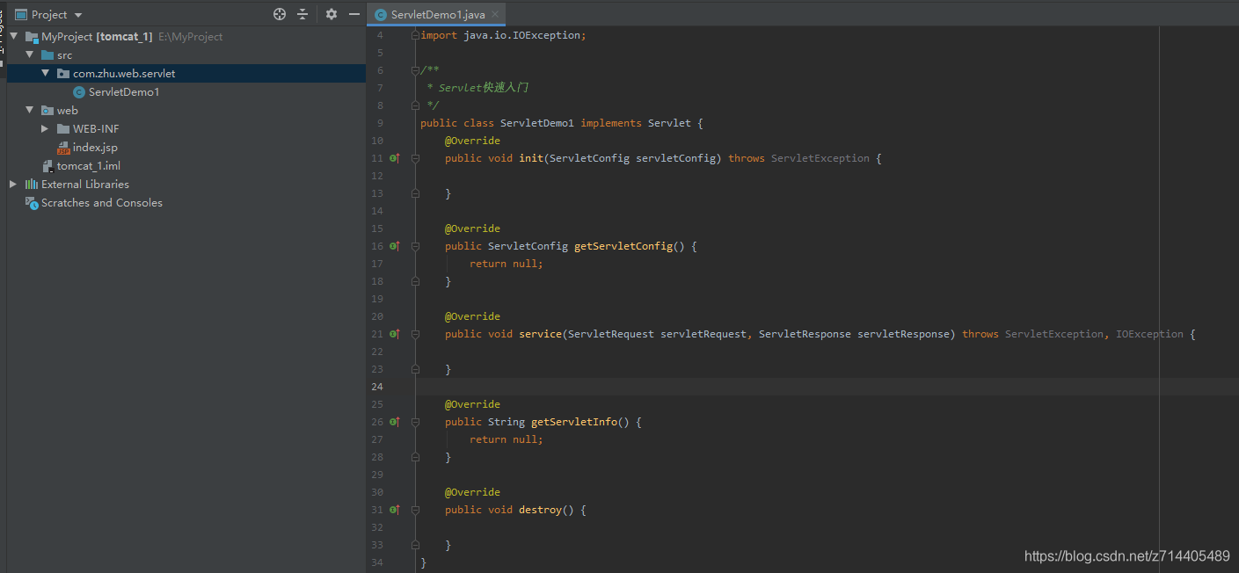Click the init method name
The height and width of the screenshot is (573, 1239).
[531, 158]
